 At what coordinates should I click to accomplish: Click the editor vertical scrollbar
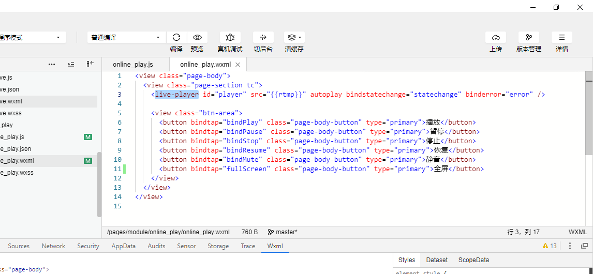click(x=589, y=118)
